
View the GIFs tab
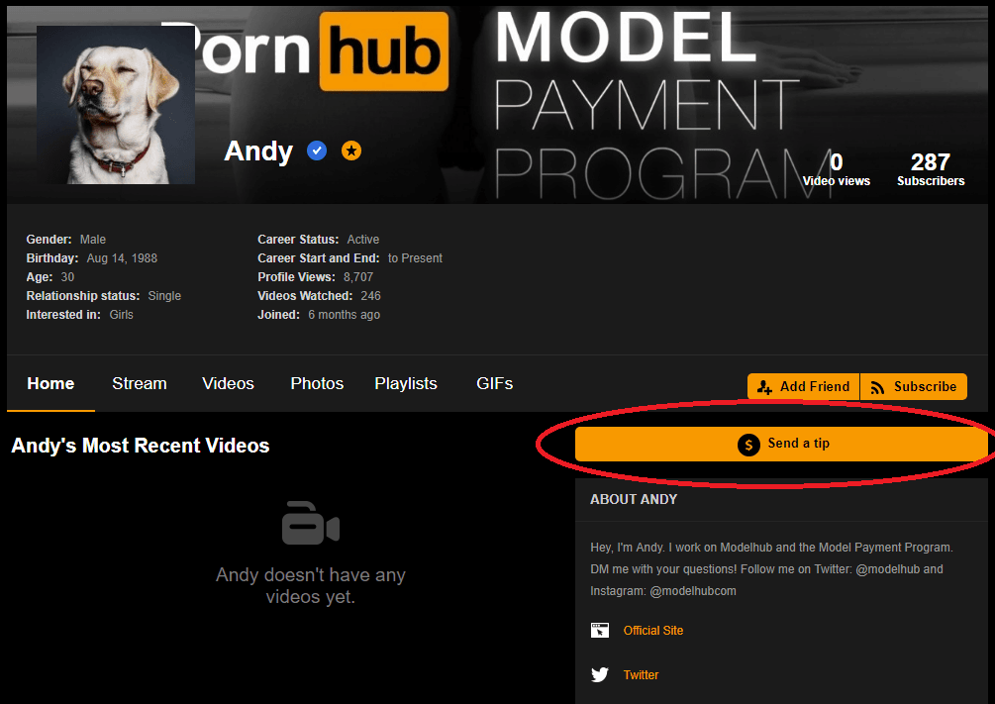pos(494,383)
